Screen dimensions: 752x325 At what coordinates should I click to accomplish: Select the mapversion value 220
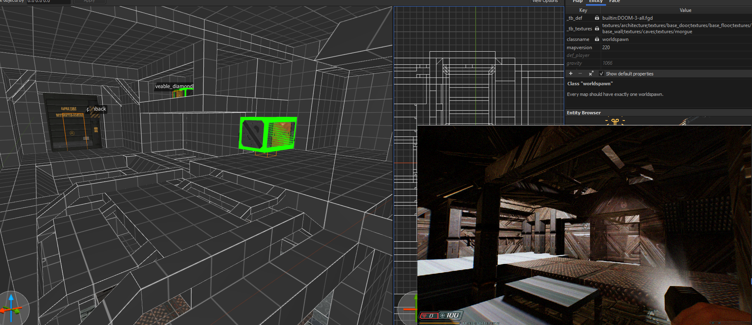(x=677, y=48)
